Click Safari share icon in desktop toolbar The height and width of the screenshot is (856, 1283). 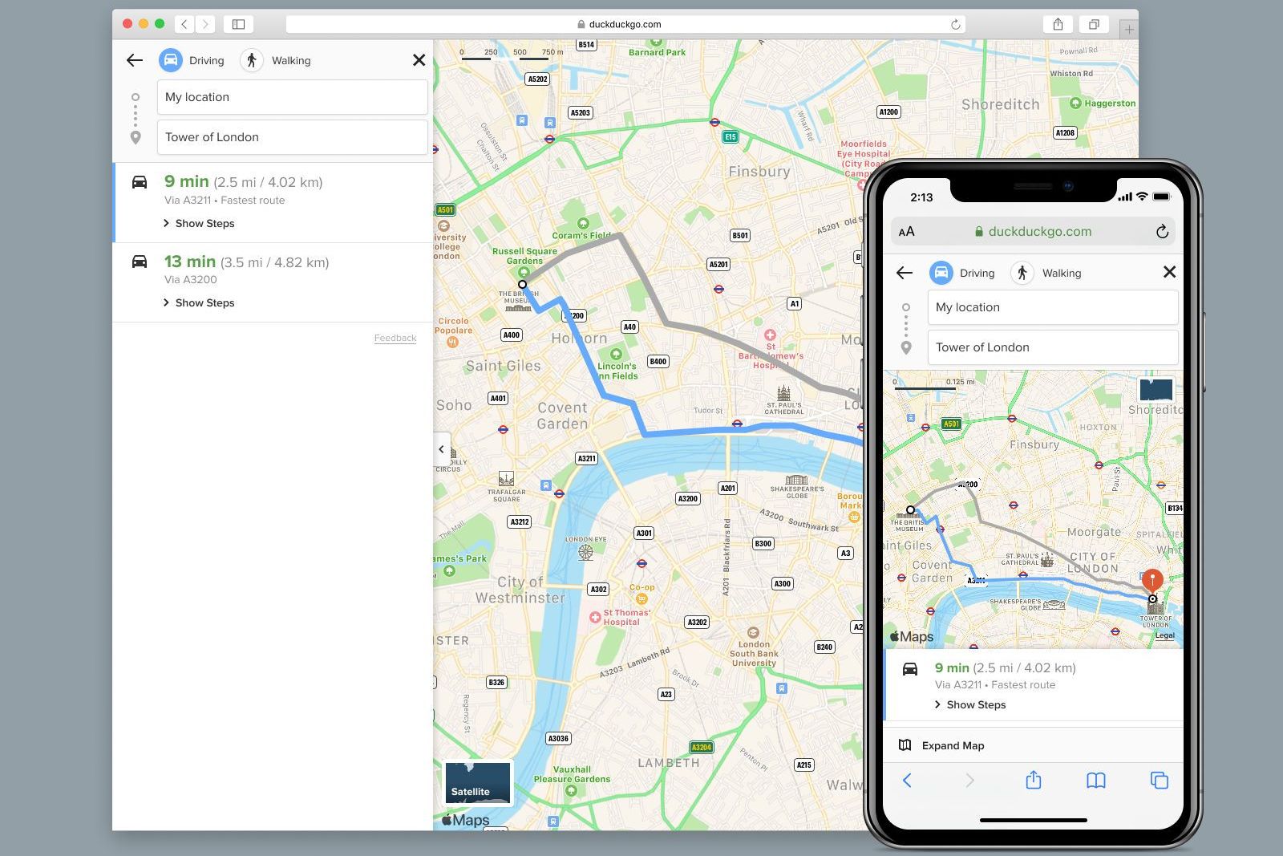(x=1058, y=24)
